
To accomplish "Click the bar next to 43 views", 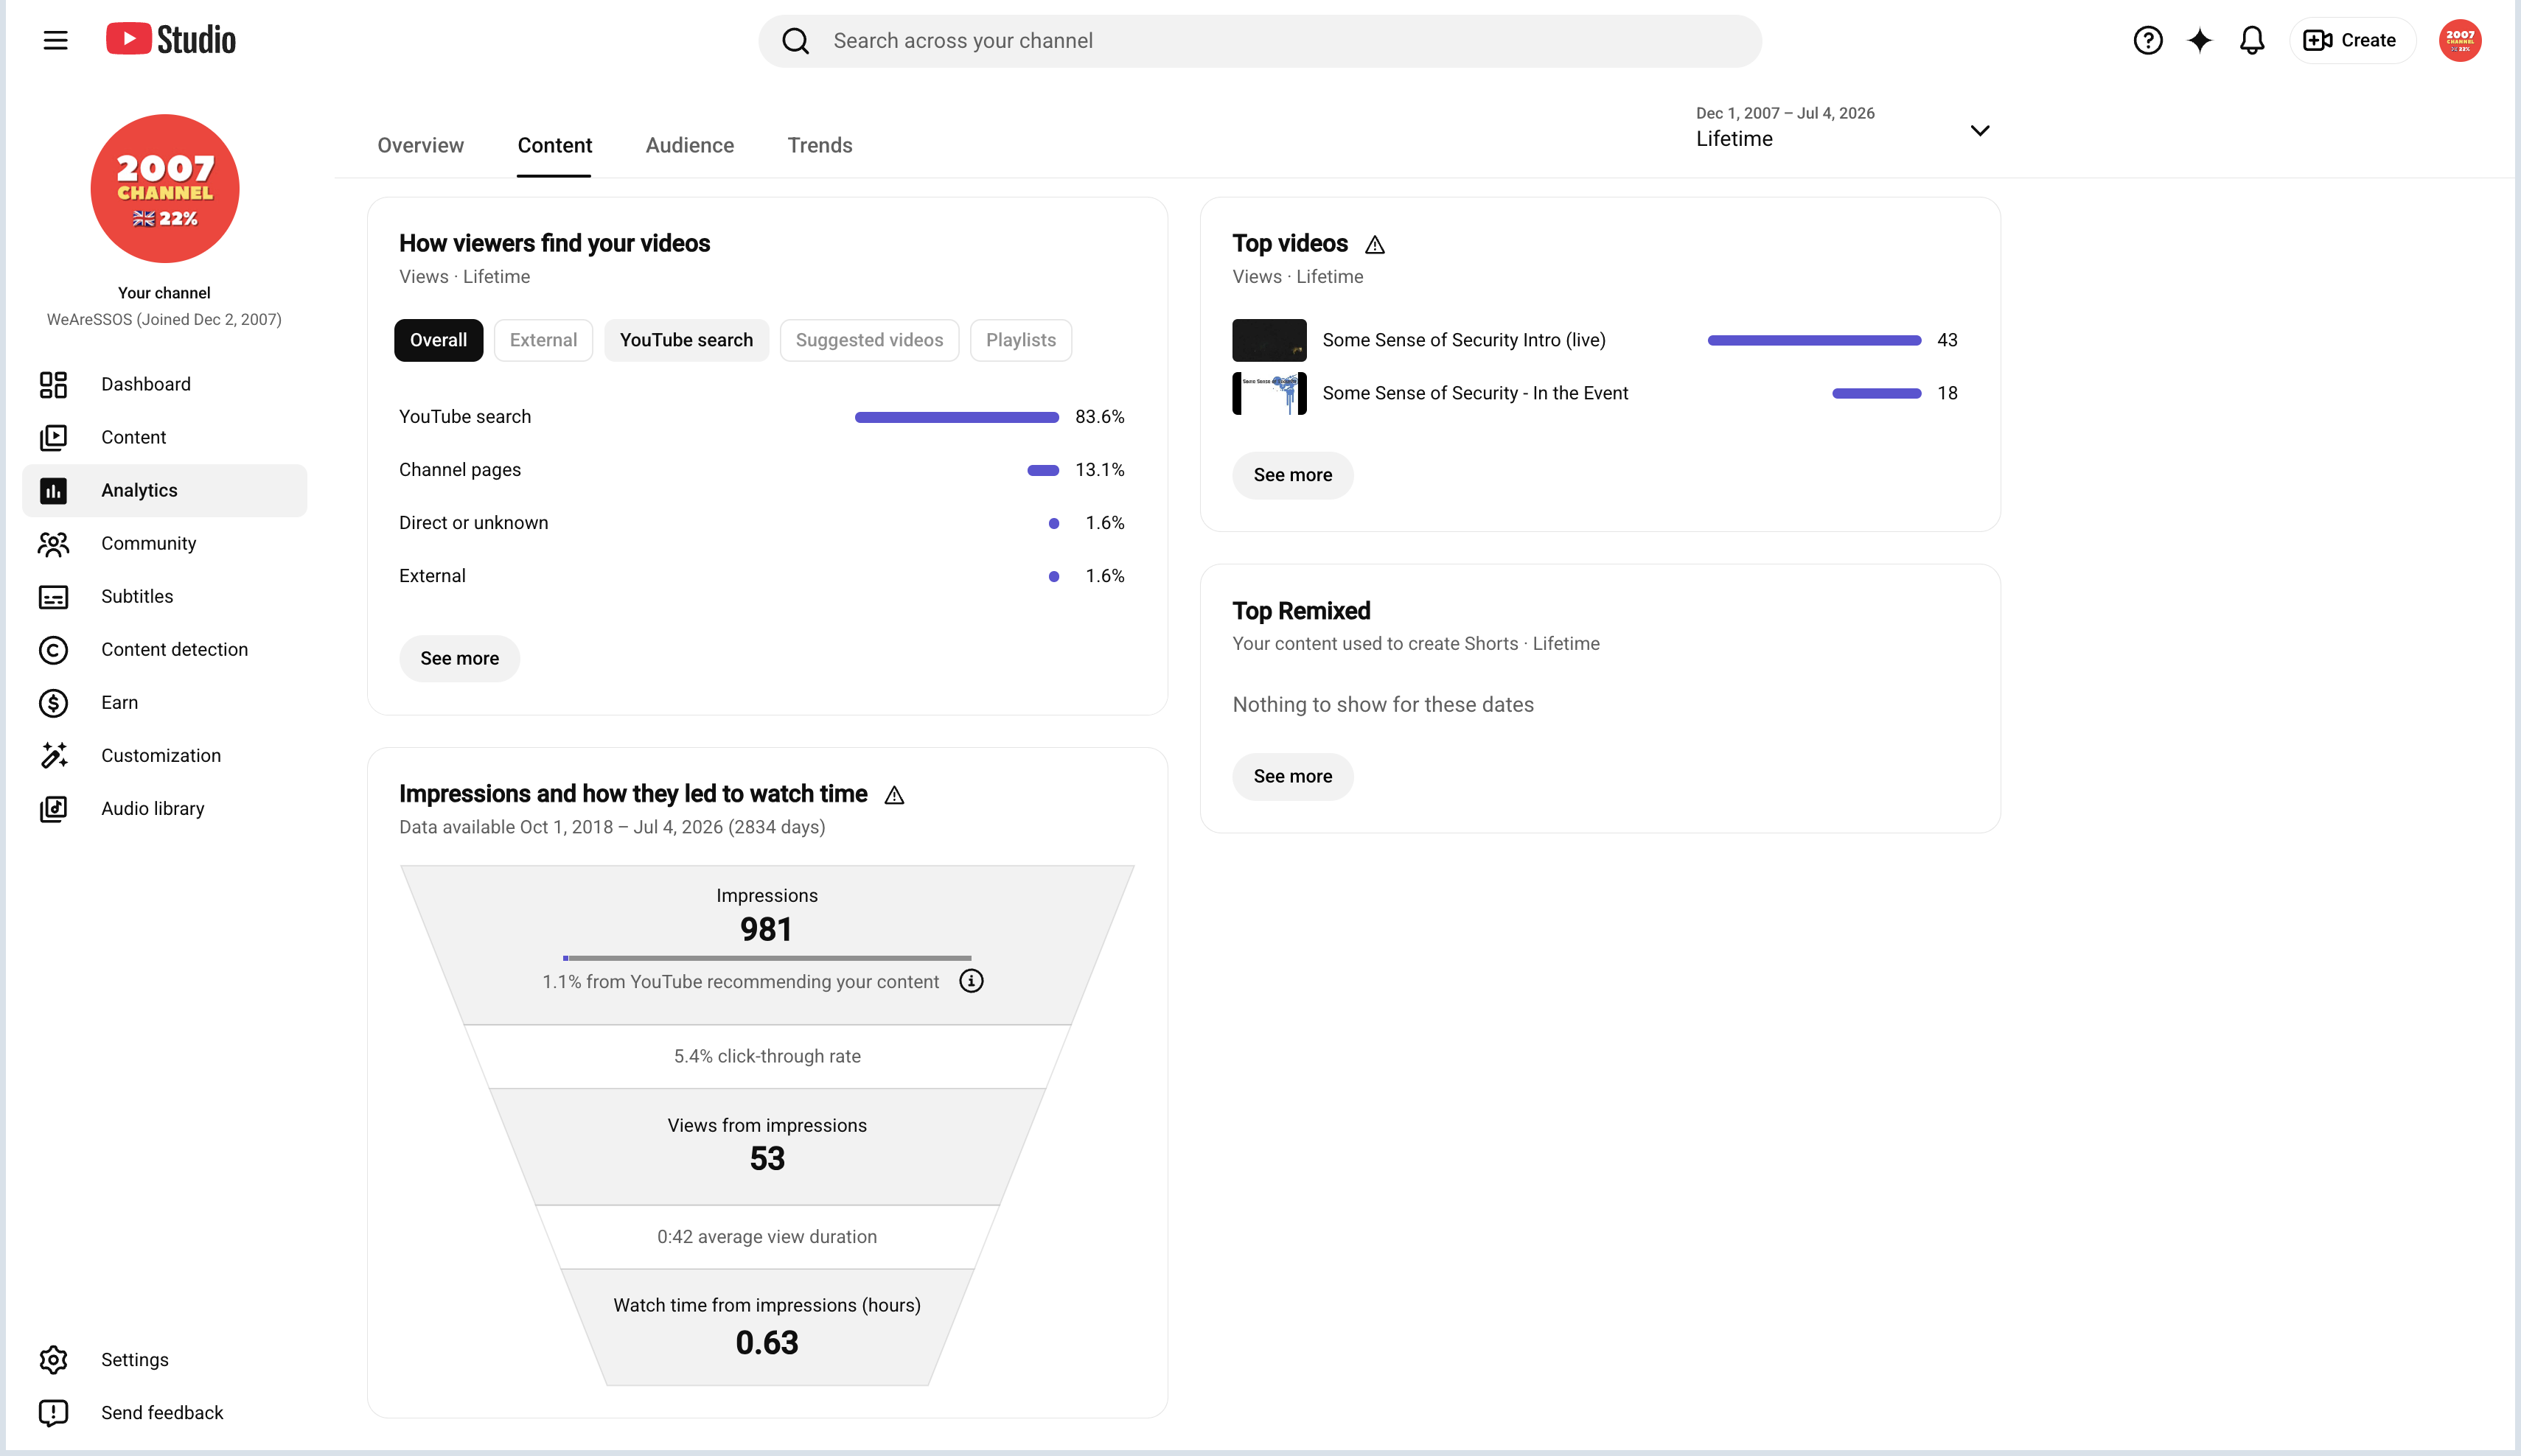I will click(1813, 340).
